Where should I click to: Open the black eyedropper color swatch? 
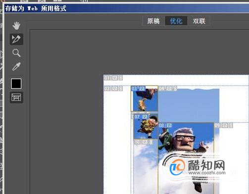point(16,84)
